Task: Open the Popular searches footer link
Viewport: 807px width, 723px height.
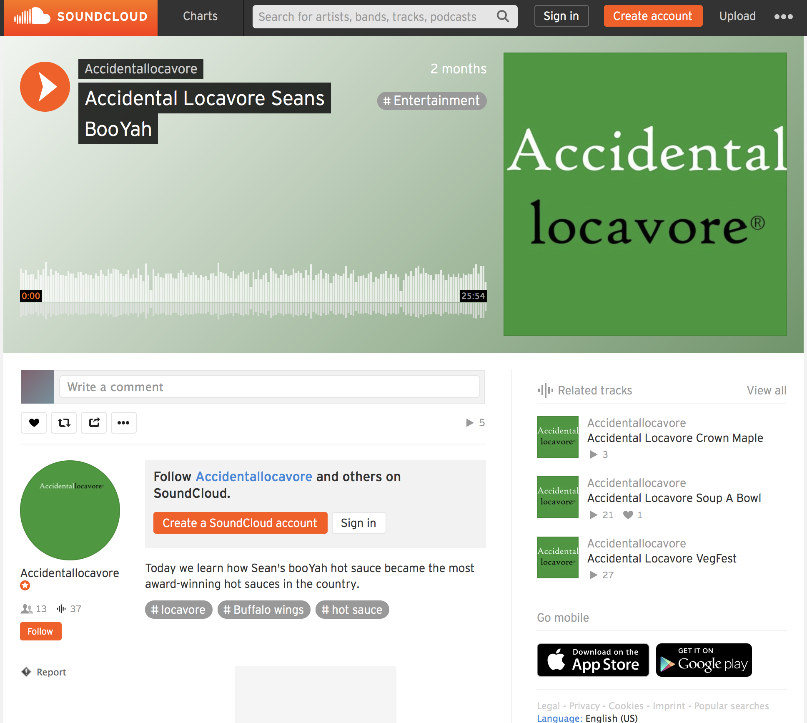Action: click(x=732, y=706)
